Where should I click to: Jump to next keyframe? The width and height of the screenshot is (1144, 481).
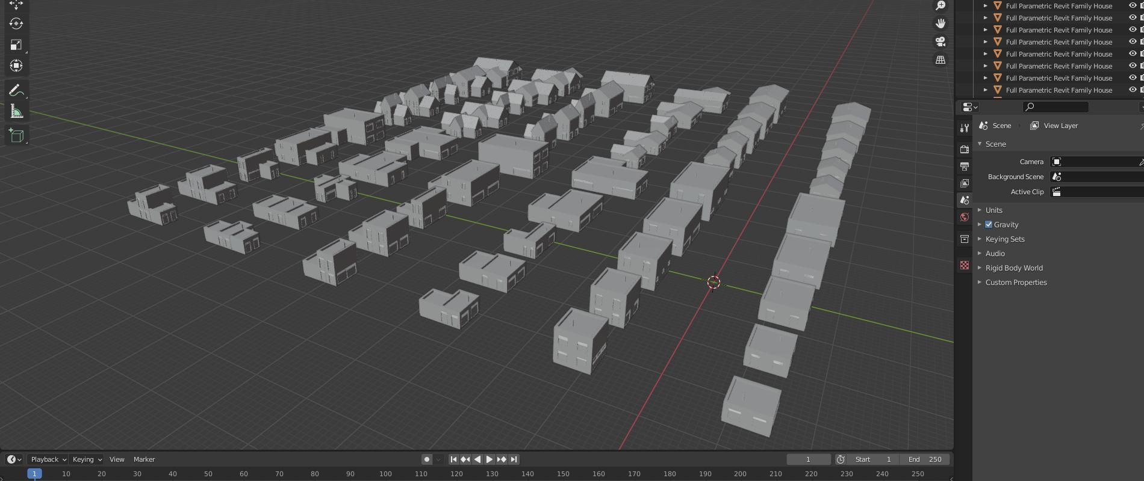click(x=502, y=459)
